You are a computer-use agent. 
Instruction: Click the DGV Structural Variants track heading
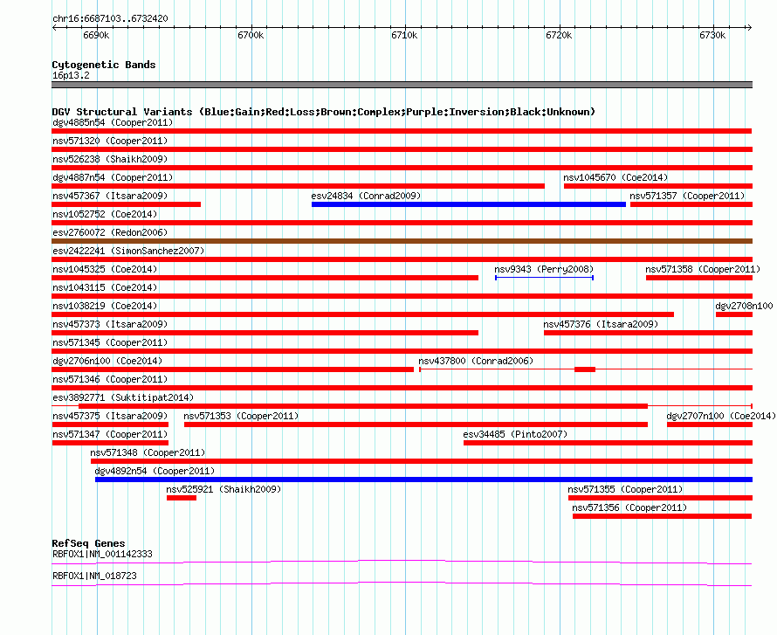(323, 112)
